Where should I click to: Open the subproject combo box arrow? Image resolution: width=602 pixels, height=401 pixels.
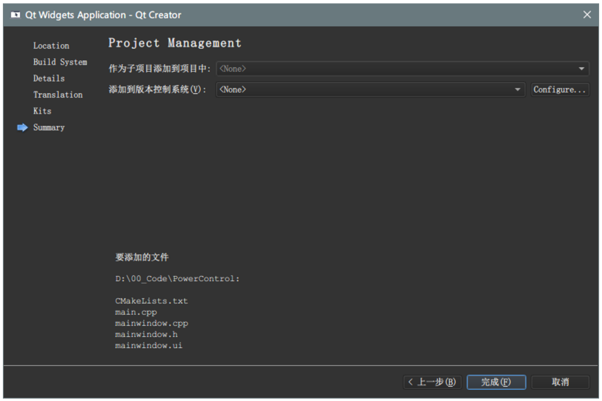(x=583, y=69)
